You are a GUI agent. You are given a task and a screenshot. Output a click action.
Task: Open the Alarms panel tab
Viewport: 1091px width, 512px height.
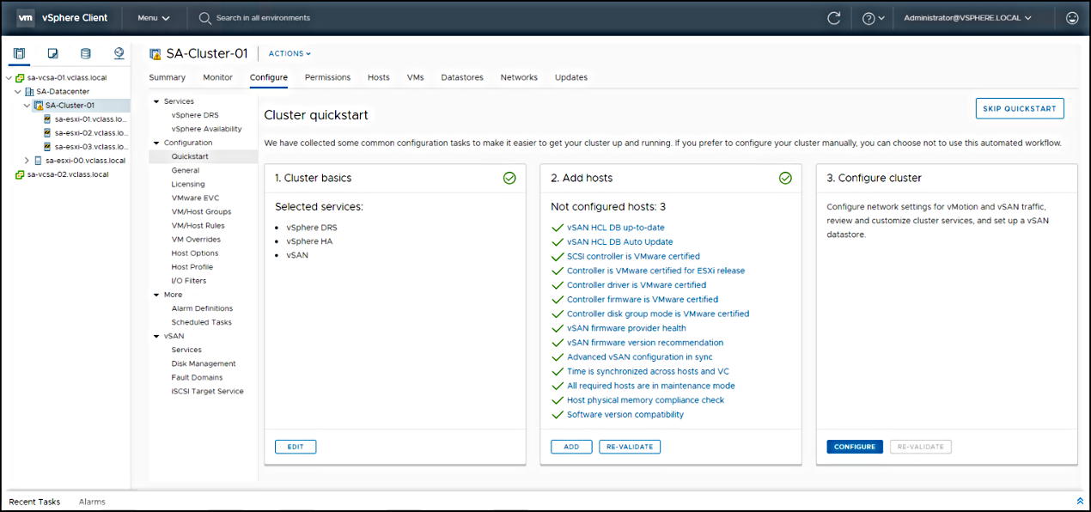point(92,502)
